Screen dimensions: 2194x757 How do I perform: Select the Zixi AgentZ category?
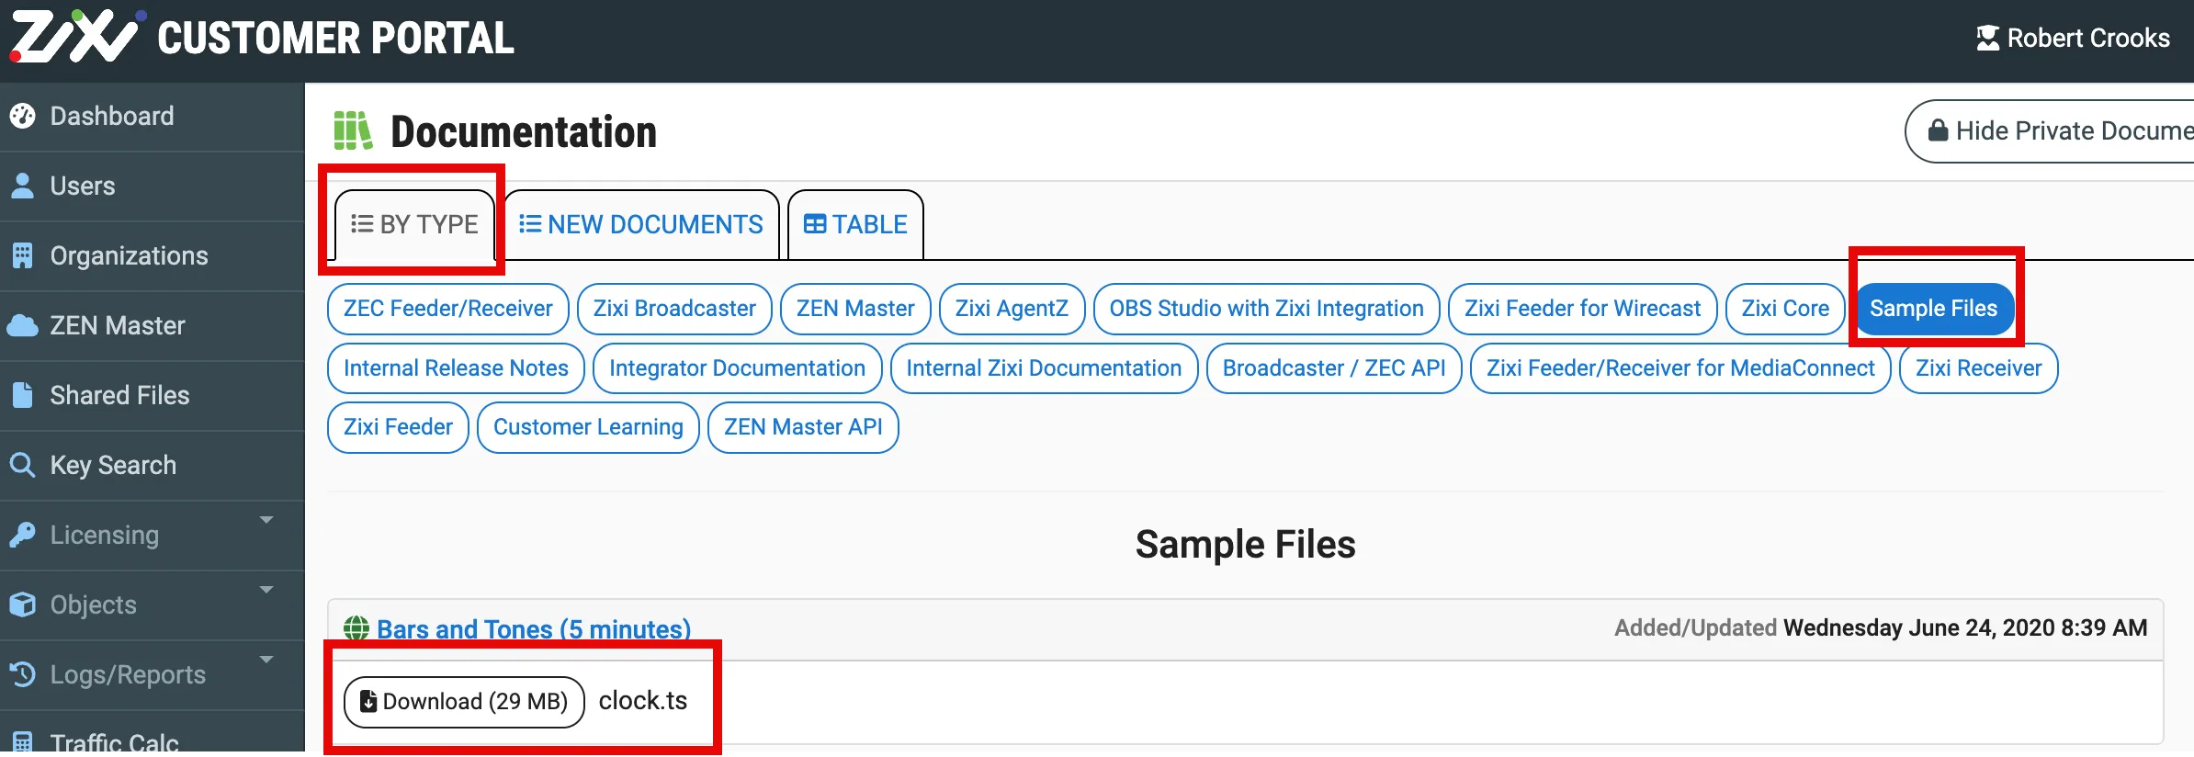[x=1012, y=309]
